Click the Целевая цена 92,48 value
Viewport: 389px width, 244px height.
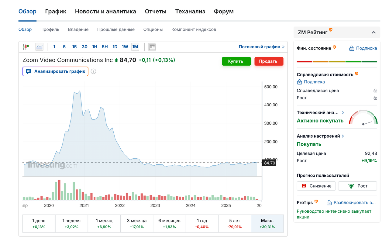pos(371,153)
